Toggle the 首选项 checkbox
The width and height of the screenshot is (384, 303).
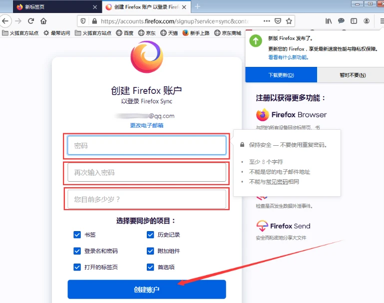tap(150, 267)
